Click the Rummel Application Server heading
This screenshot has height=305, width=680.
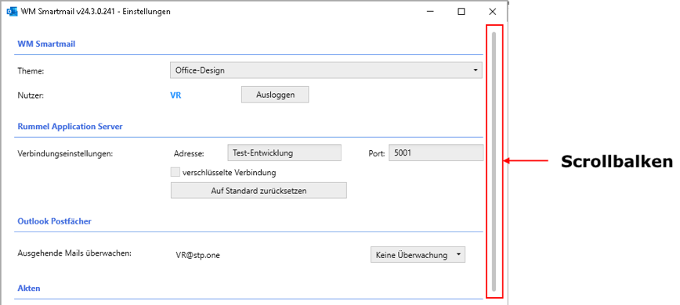pyautogui.click(x=70, y=127)
